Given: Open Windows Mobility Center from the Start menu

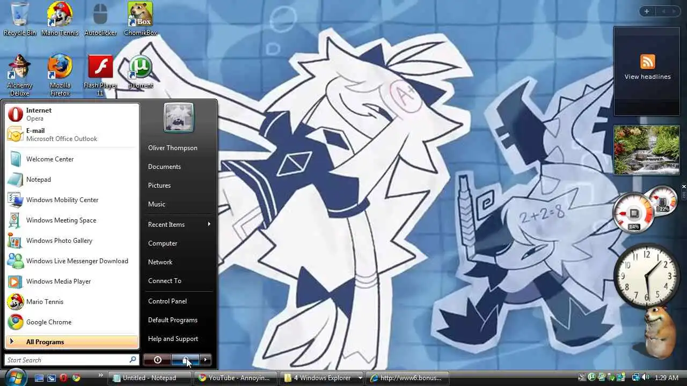Looking at the screenshot, I should click(72, 200).
